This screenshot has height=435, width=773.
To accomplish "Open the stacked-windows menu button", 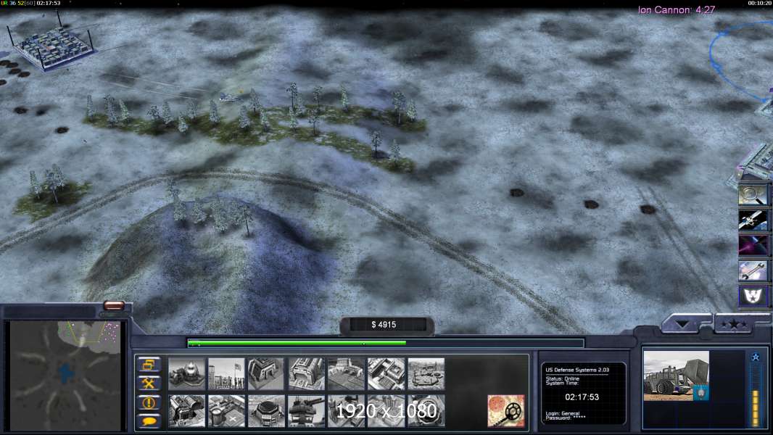I will [x=149, y=365].
